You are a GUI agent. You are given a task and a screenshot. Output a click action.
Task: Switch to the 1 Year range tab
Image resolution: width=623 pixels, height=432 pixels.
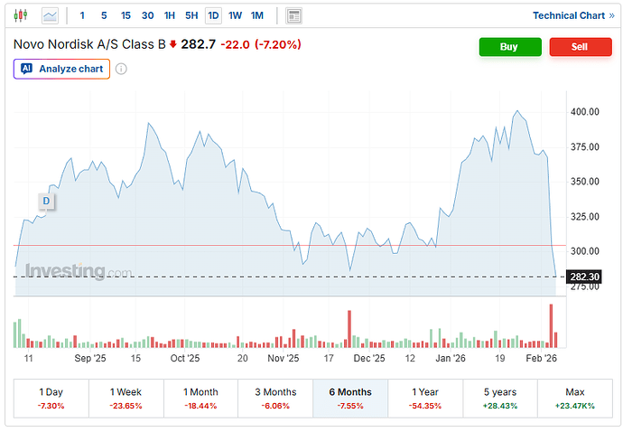(x=425, y=399)
